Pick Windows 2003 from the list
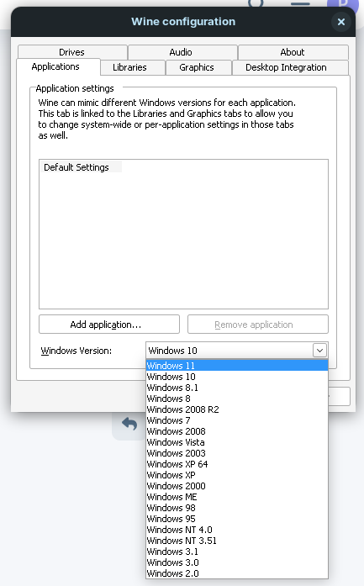 click(x=237, y=453)
